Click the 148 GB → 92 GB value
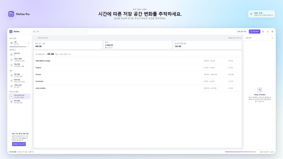The width and height of the screenshot is (283, 159). click(209, 61)
